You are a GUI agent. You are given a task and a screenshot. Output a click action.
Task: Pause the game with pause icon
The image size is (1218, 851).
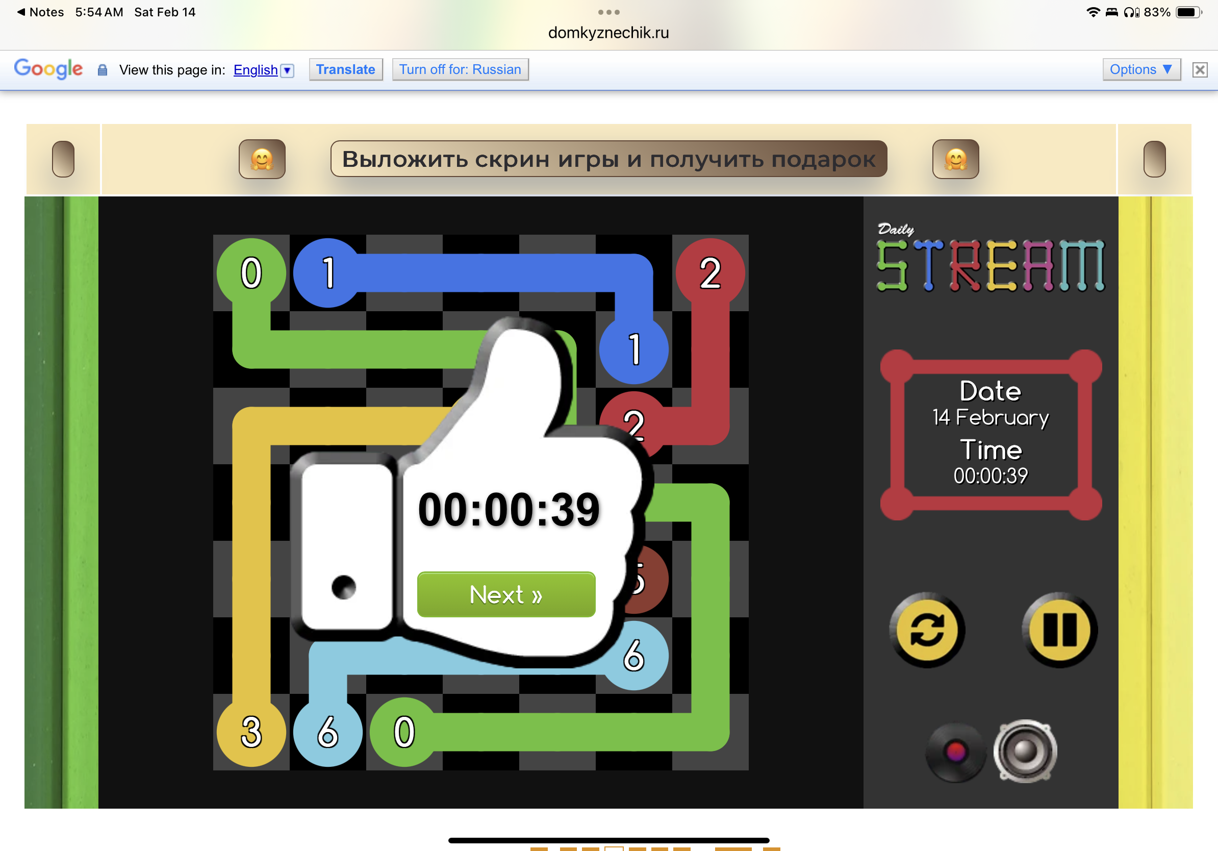click(x=1059, y=630)
